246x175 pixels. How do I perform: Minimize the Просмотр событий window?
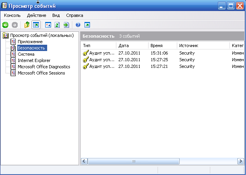coord(221,6)
